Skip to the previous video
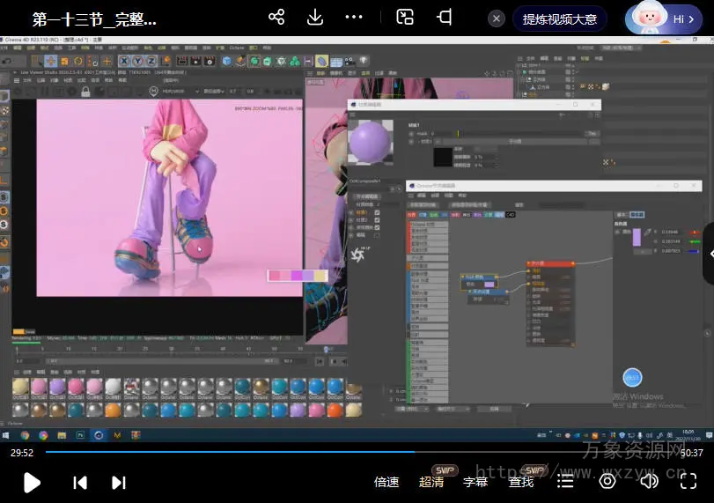This screenshot has height=503, width=714. click(x=80, y=482)
